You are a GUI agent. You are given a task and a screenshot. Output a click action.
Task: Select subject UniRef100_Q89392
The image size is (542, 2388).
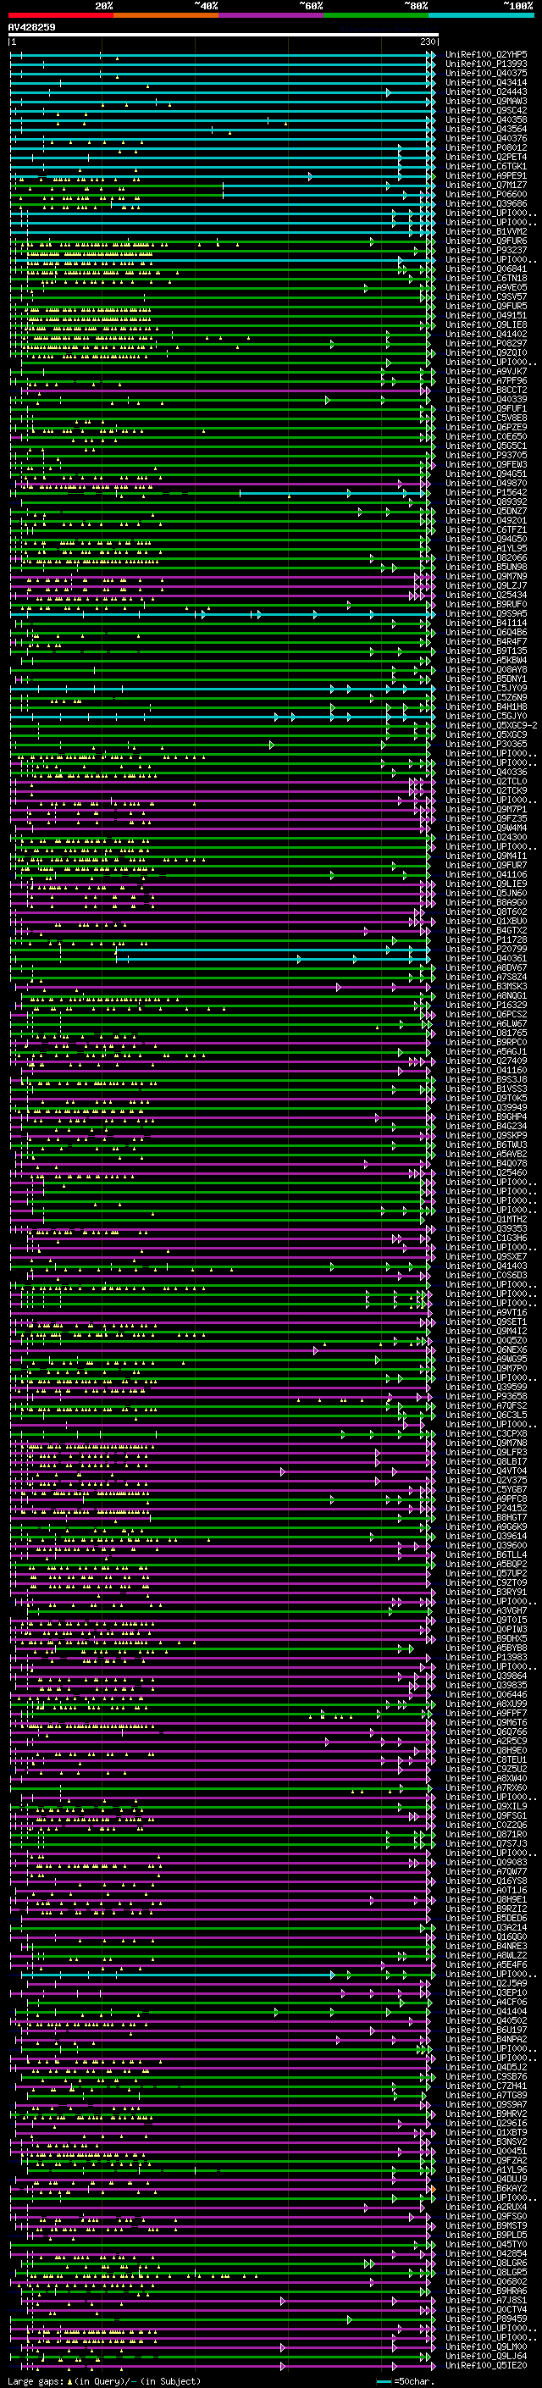pos(486,501)
